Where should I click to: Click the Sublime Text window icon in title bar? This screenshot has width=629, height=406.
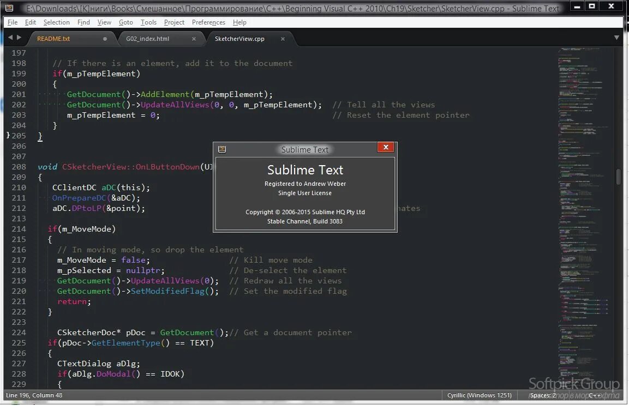(9, 8)
